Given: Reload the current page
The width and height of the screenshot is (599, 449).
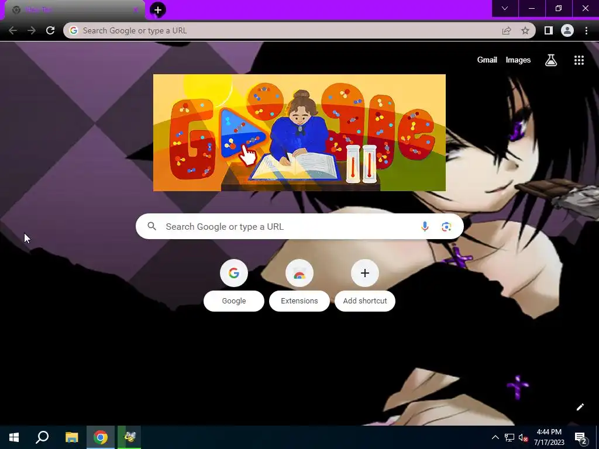Looking at the screenshot, I should point(50,30).
